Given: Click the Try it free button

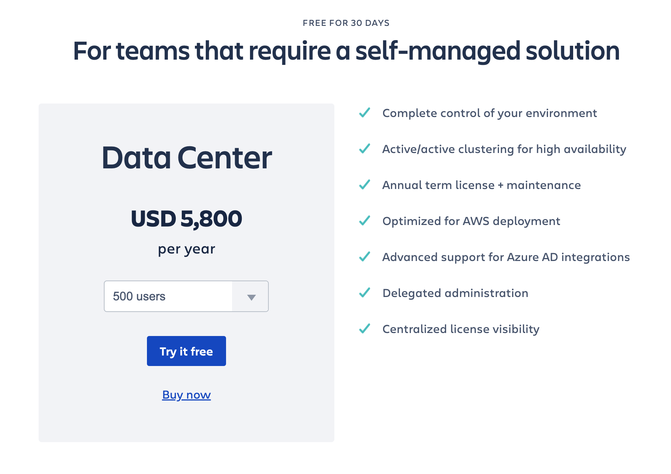Looking at the screenshot, I should click(186, 351).
